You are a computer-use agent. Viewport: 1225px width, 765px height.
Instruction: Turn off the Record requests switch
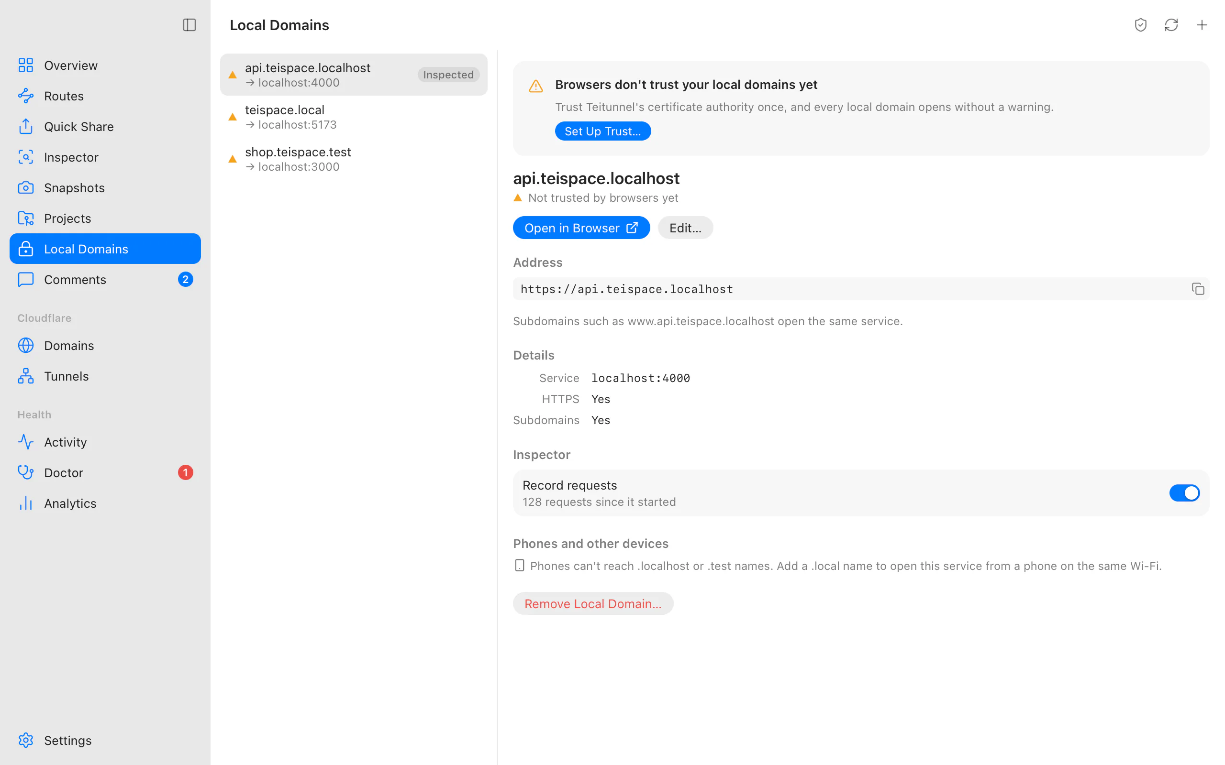1184,493
